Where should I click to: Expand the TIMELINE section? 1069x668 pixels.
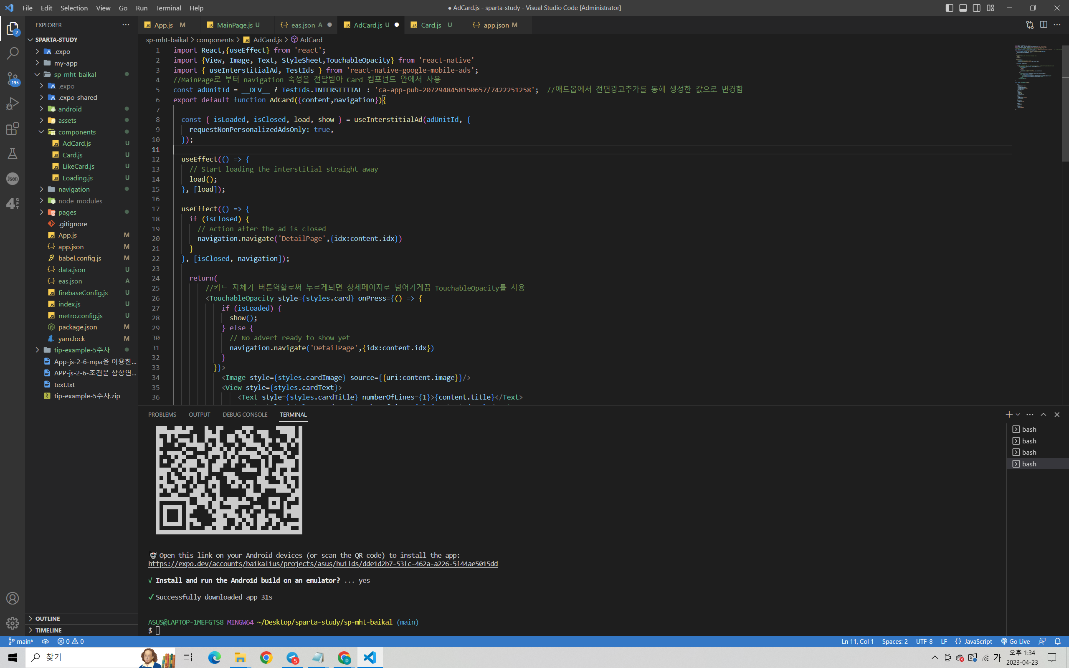pyautogui.click(x=48, y=630)
